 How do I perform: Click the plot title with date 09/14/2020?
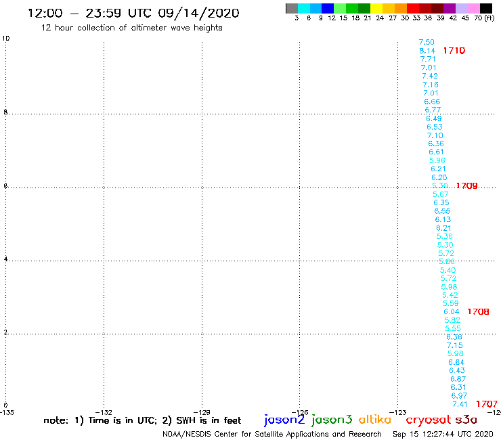point(133,14)
